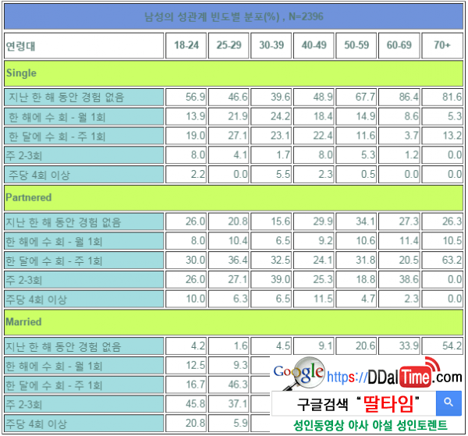This screenshot has width=468, height=436.
Task: Click Partnered row label 주 2-3회
Action: pyautogui.click(x=84, y=280)
